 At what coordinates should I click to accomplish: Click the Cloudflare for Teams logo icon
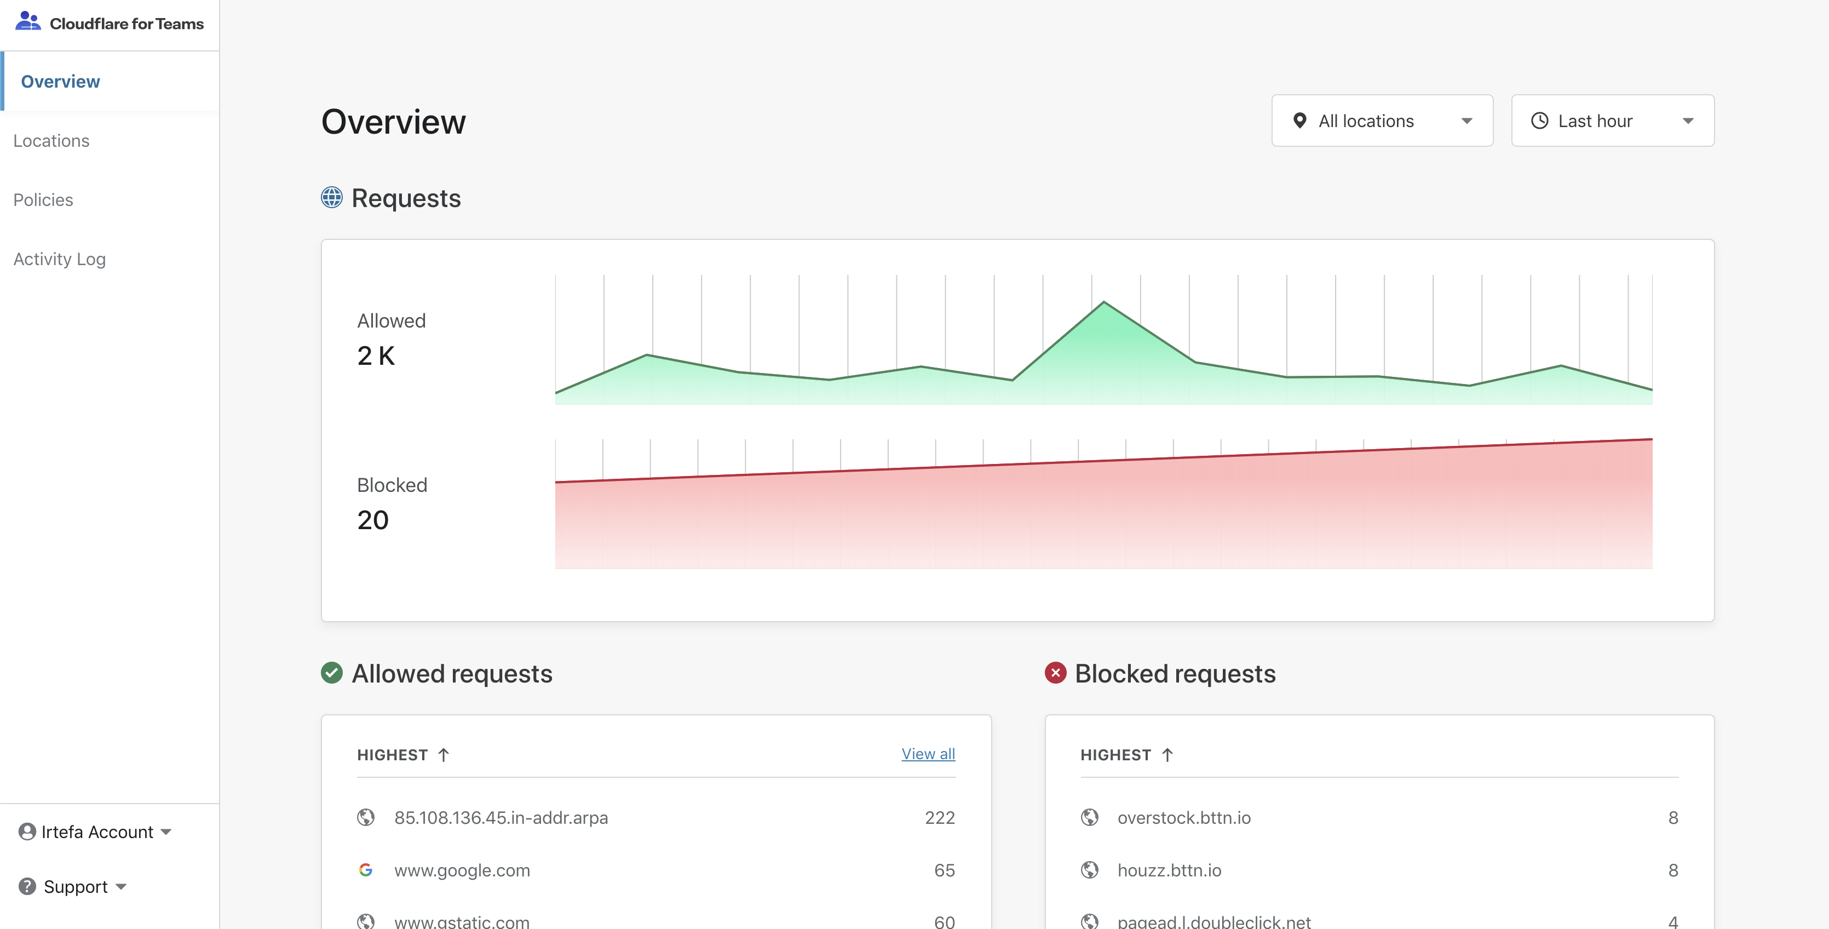(x=28, y=21)
